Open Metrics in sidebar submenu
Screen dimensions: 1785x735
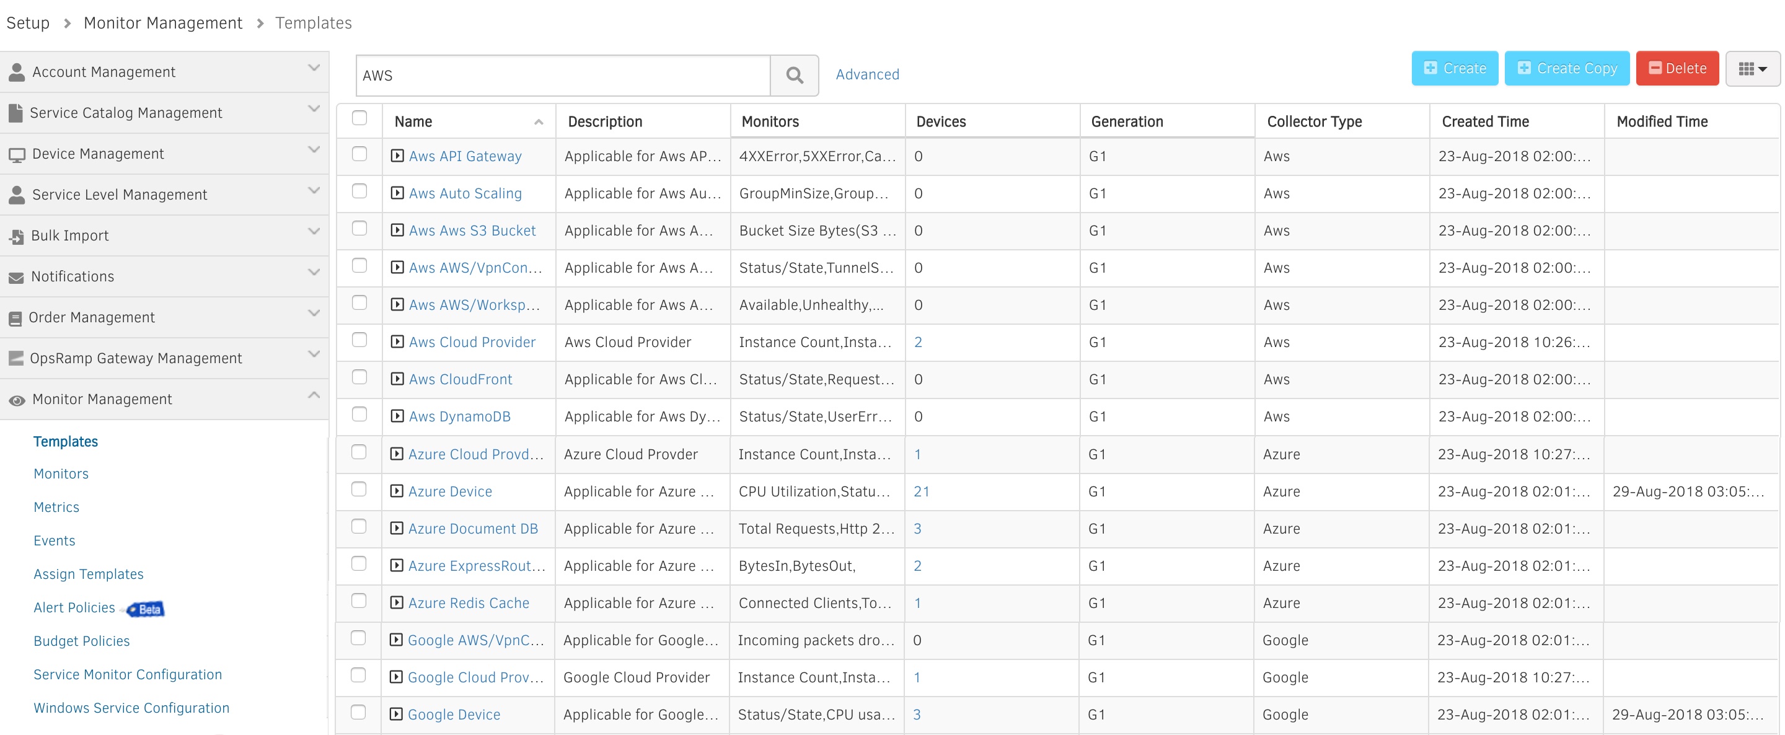click(x=57, y=507)
